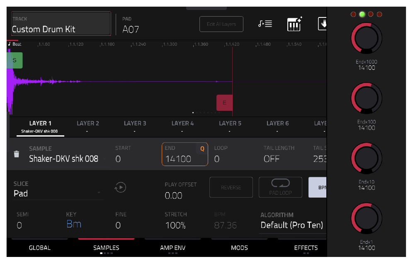Image resolution: width=413 pixels, height=264 pixels.
Task: Switch to the Layer 2 tab
Action: (x=88, y=127)
